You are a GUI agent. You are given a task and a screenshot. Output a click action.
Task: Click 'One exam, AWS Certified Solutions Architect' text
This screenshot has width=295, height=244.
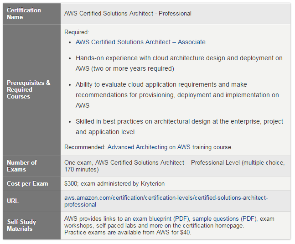(175, 166)
